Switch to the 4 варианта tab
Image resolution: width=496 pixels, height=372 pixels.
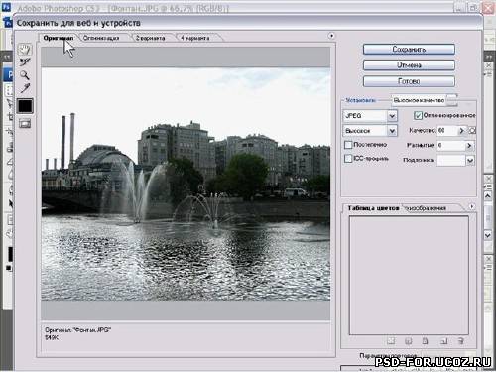click(x=195, y=38)
